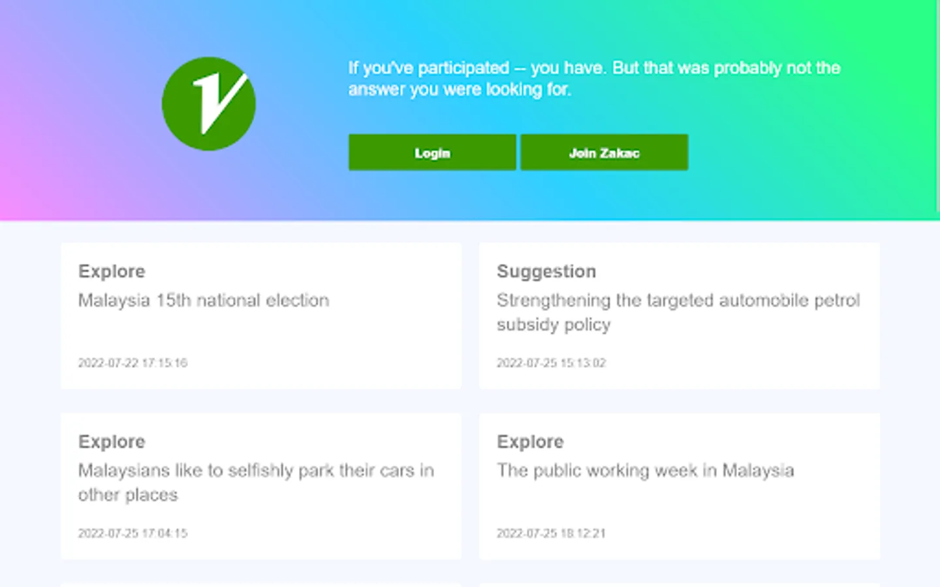Click the Suggestion category label

pyautogui.click(x=546, y=271)
